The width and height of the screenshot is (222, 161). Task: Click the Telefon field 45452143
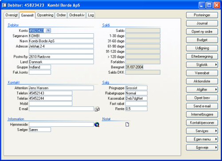[x=51, y=93]
